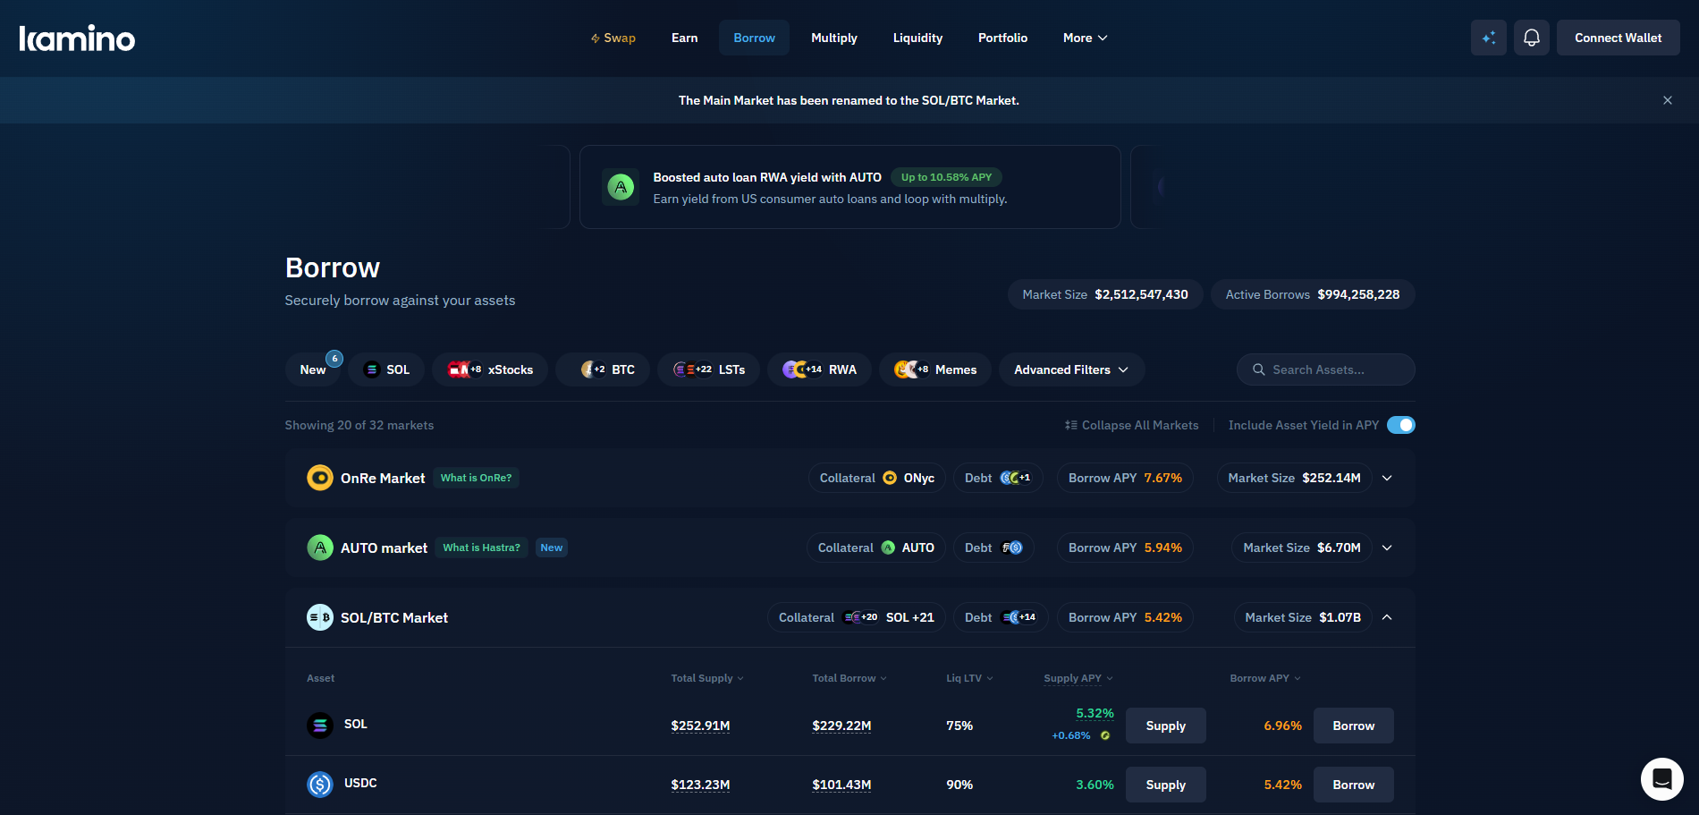This screenshot has width=1699, height=815.
Task: Filter markets by SOL
Action: point(386,369)
